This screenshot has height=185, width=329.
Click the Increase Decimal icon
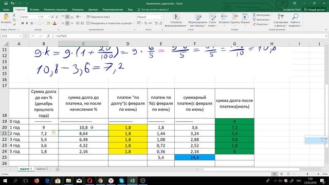point(156,23)
